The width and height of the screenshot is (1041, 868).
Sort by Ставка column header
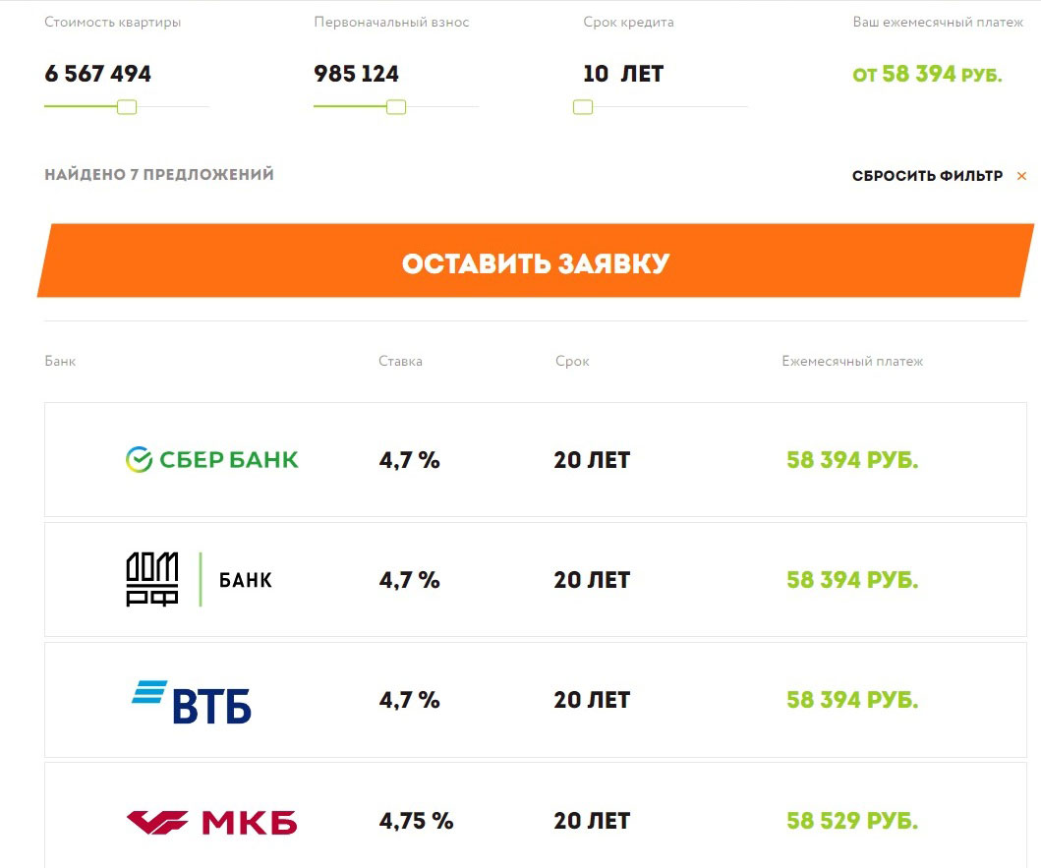(400, 362)
